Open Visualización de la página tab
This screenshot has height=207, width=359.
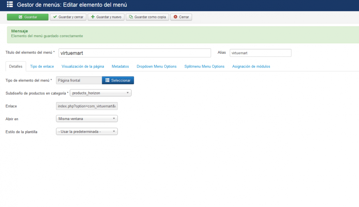tap(83, 66)
